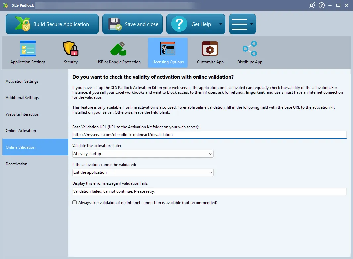Viewport: 353px width, 259px height.
Task: Click the user account icon in title bar
Action: (x=312, y=5)
